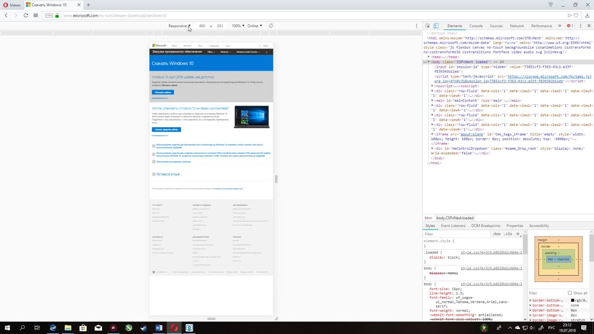Screen dimensions: 594x334
Task: Select body.CSPvNext.loaded breadcrumb
Action: click(x=455, y=218)
